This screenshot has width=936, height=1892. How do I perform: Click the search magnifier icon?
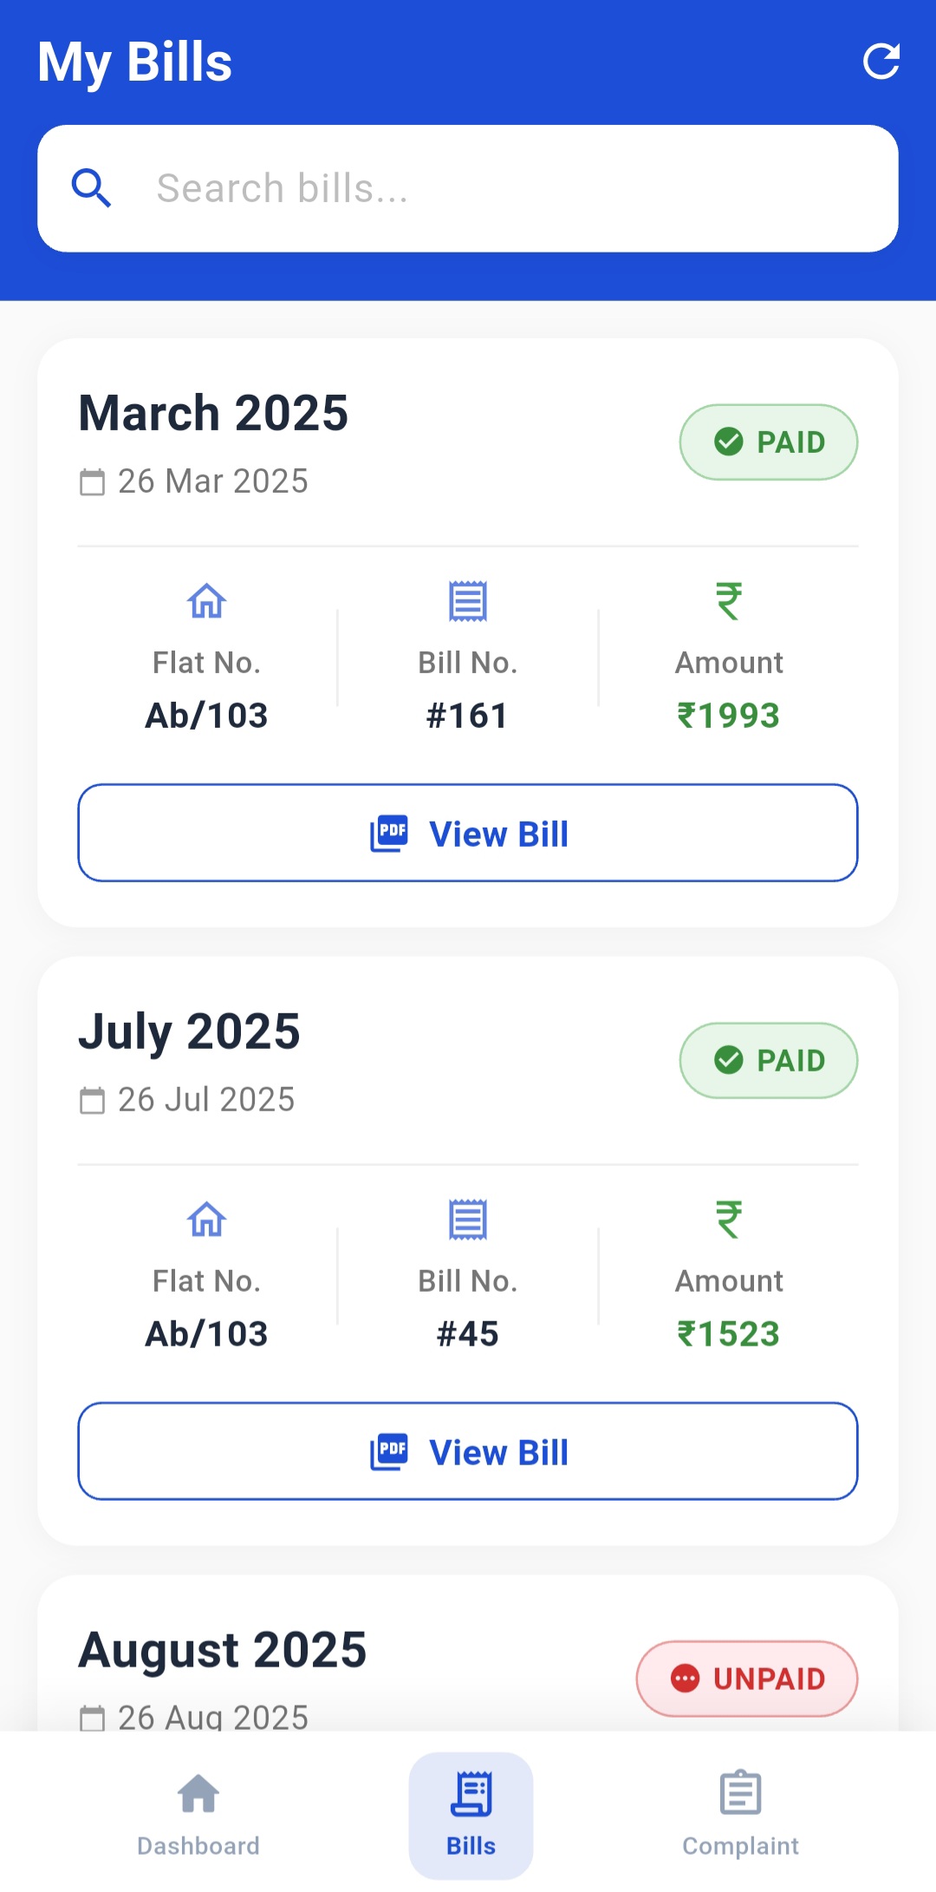pyautogui.click(x=91, y=188)
